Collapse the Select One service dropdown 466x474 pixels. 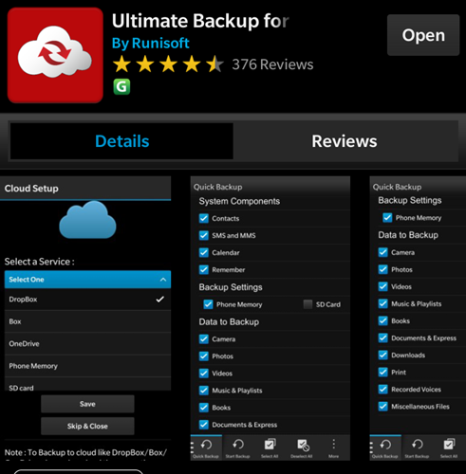click(87, 280)
